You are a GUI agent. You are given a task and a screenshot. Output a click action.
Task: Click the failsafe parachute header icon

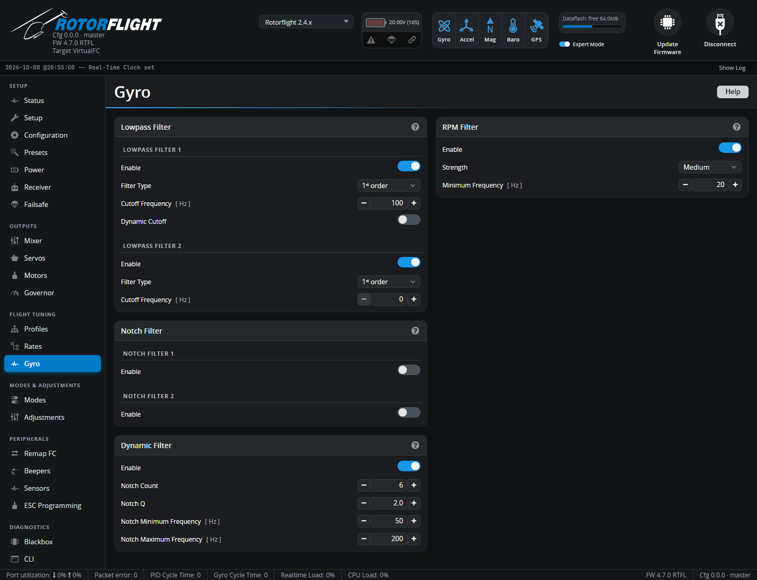click(x=392, y=40)
